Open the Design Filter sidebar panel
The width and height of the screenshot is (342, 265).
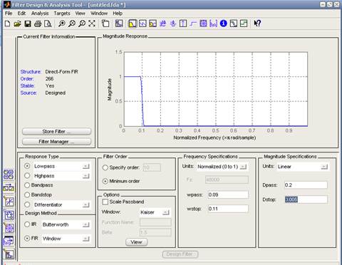pyautogui.click(x=9, y=254)
